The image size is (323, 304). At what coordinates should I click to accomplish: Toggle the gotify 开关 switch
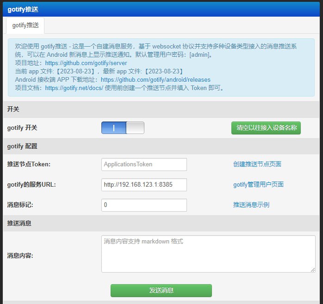click(123, 128)
